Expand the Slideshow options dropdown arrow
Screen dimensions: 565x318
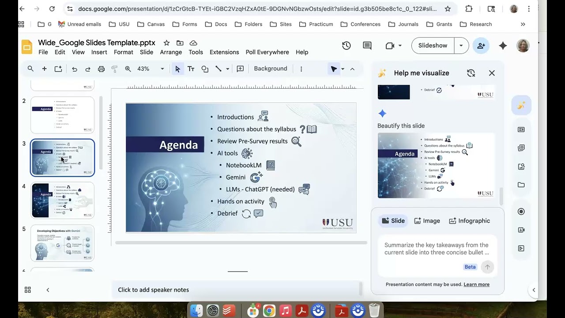461,45
